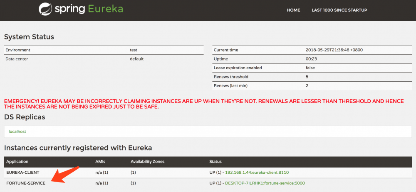Click Lease expiration enabled label
This screenshot has width=416, height=192.
point(238,68)
